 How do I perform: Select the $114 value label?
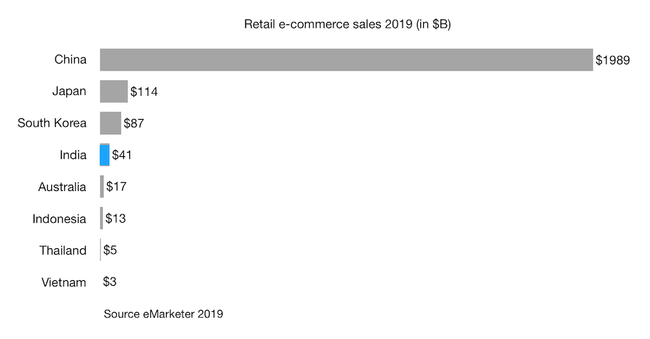pyautogui.click(x=144, y=92)
